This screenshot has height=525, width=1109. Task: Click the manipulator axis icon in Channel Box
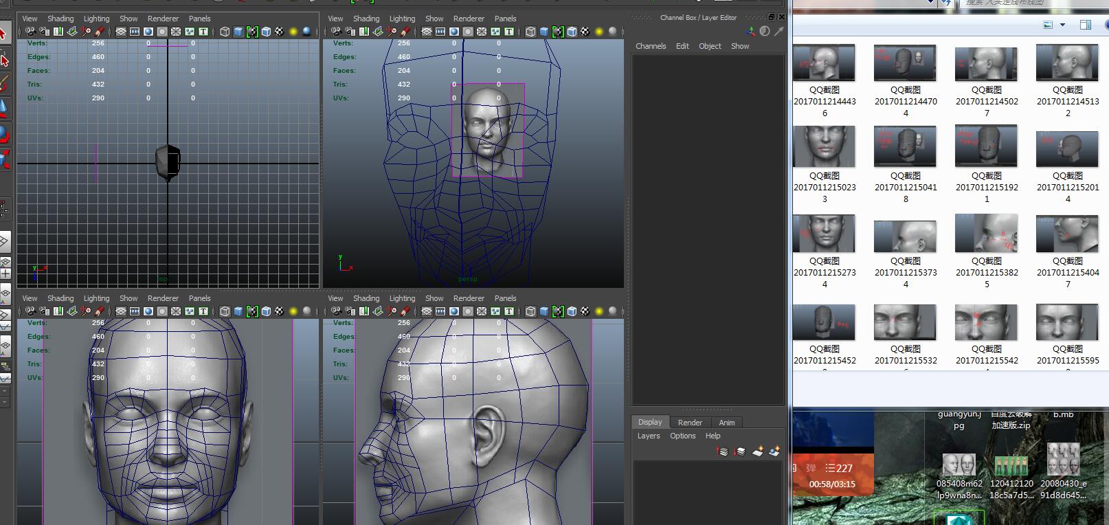[x=750, y=32]
